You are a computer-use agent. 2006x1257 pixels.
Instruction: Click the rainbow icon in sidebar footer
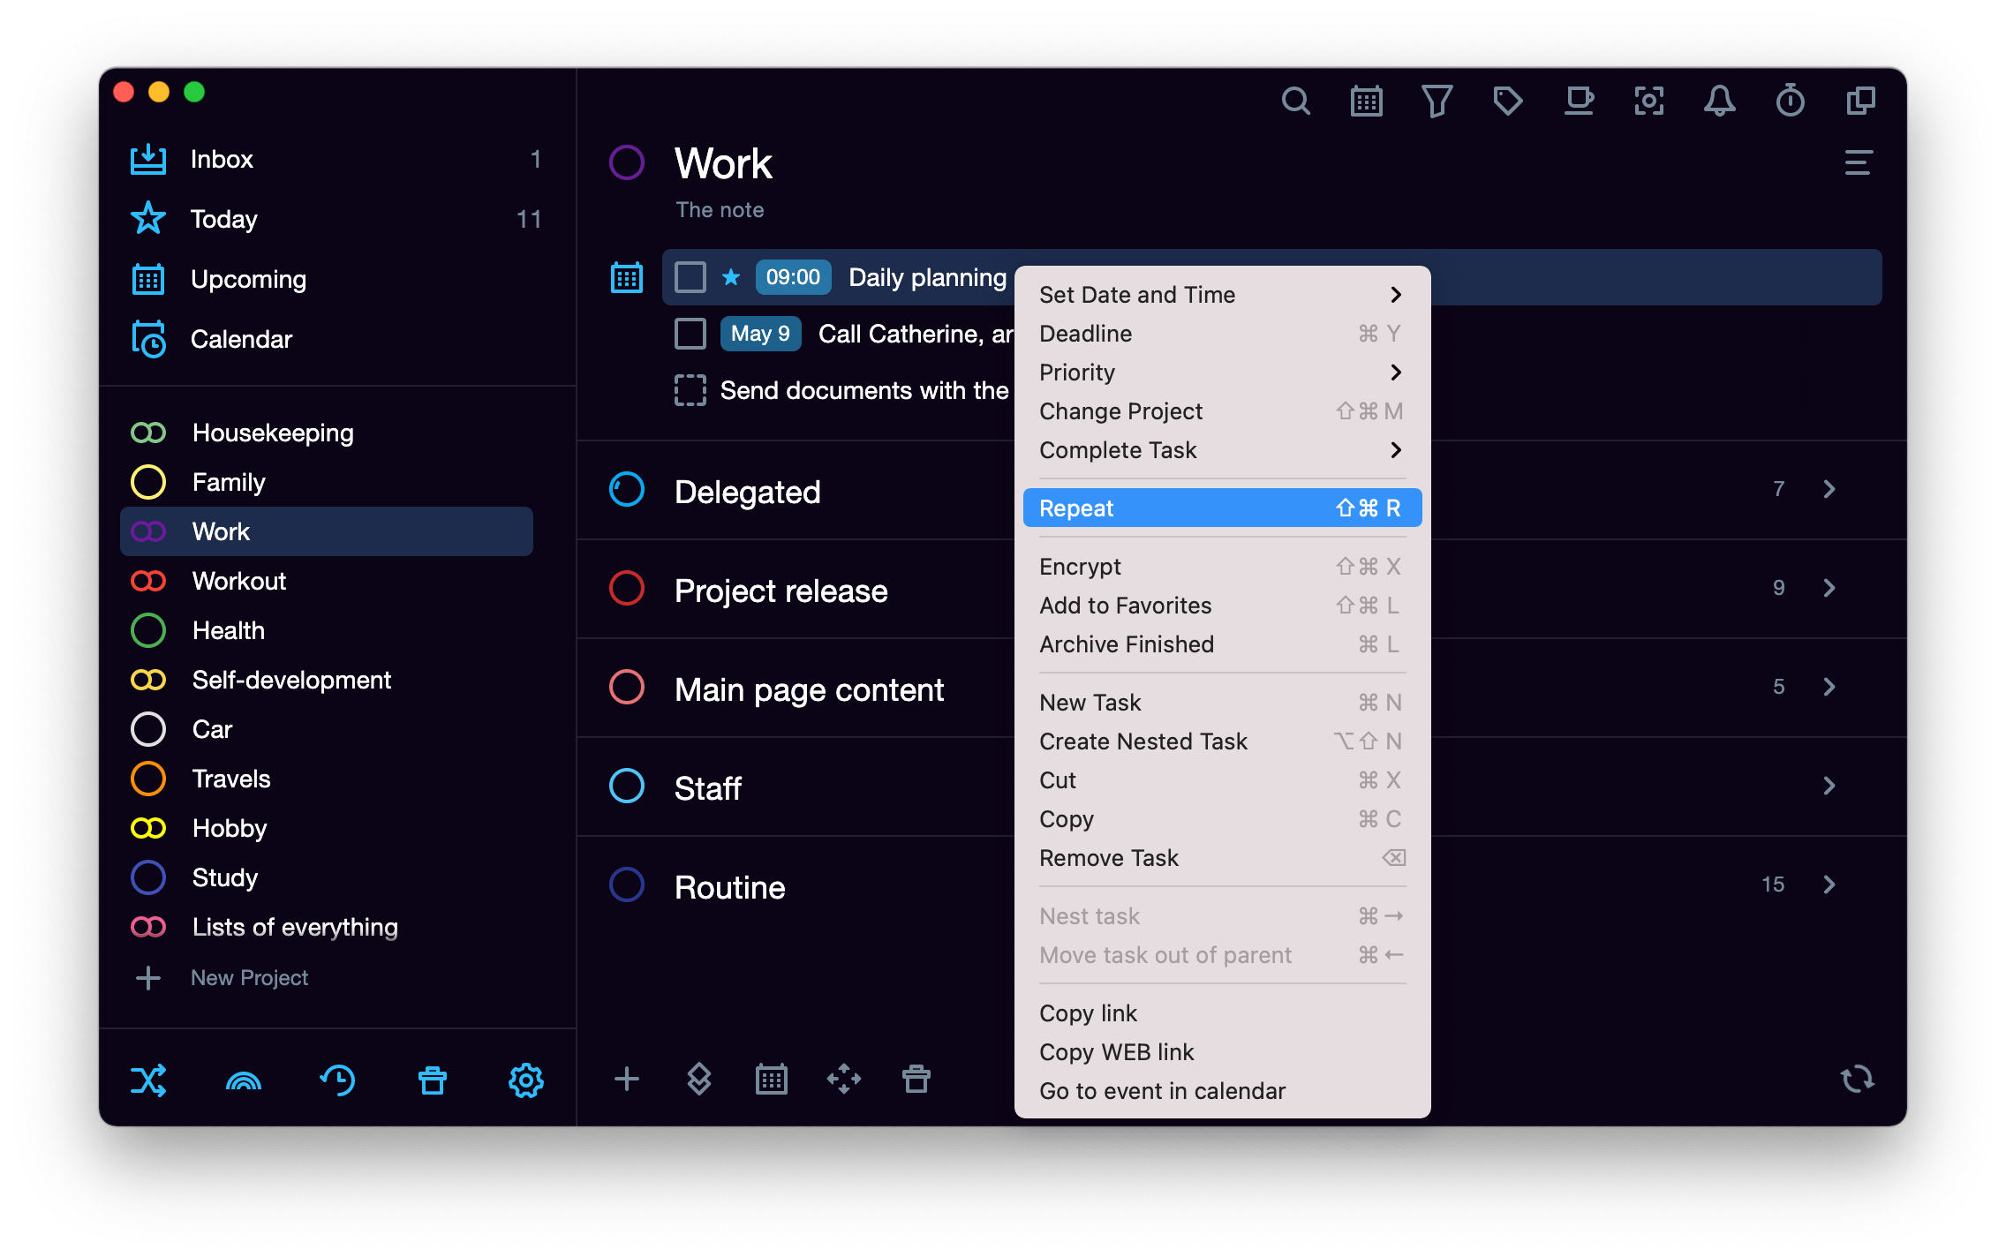[x=244, y=1080]
